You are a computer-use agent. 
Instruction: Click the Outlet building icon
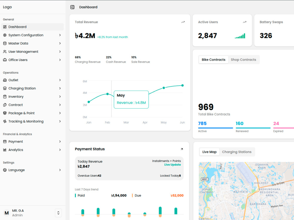click(x=5, y=80)
